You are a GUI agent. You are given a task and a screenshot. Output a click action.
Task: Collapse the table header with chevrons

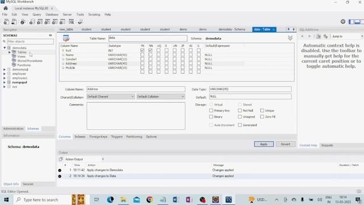[x=290, y=38]
